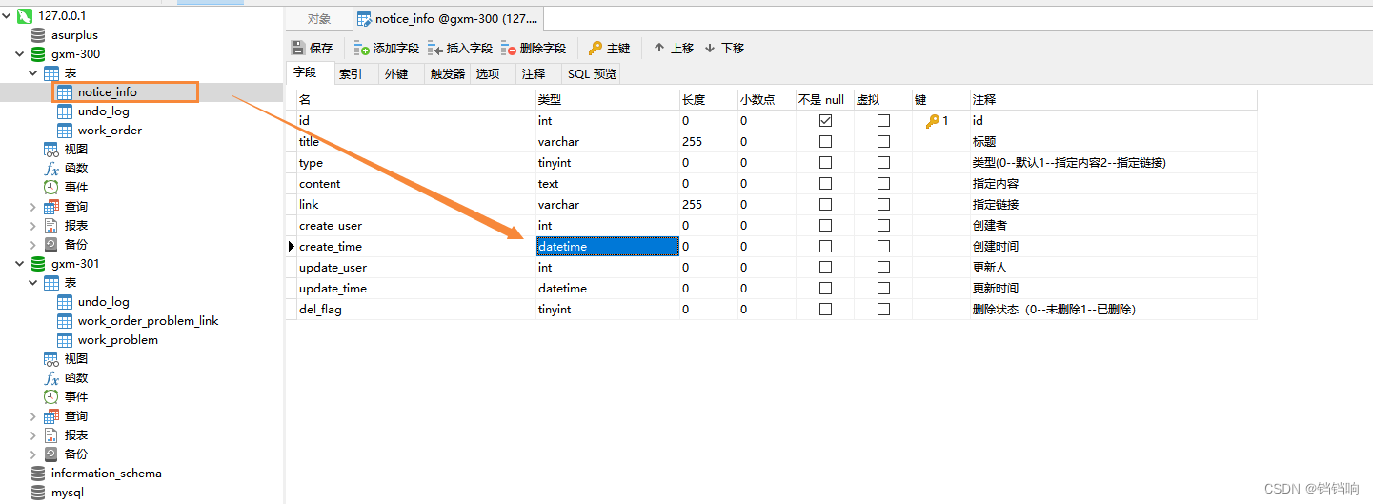This screenshot has width=1373, height=504.
Task: Click the Events (事件) clock icon under gxm-300
Action: [51, 188]
